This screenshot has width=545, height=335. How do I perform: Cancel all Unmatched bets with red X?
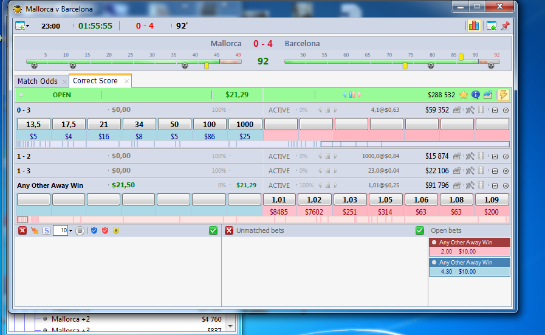coord(228,230)
